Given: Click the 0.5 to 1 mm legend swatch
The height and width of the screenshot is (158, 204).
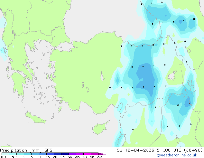Looking at the screenshot, I should 13,154.
